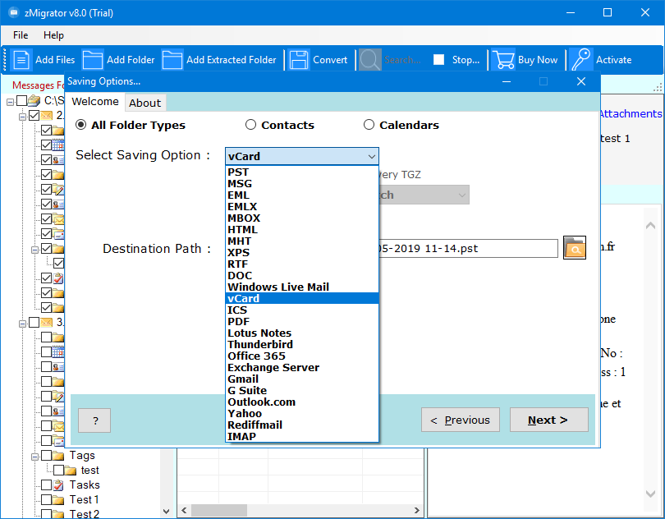Choose the Contacts radio button
Image resolution: width=665 pixels, height=519 pixels.
251,125
